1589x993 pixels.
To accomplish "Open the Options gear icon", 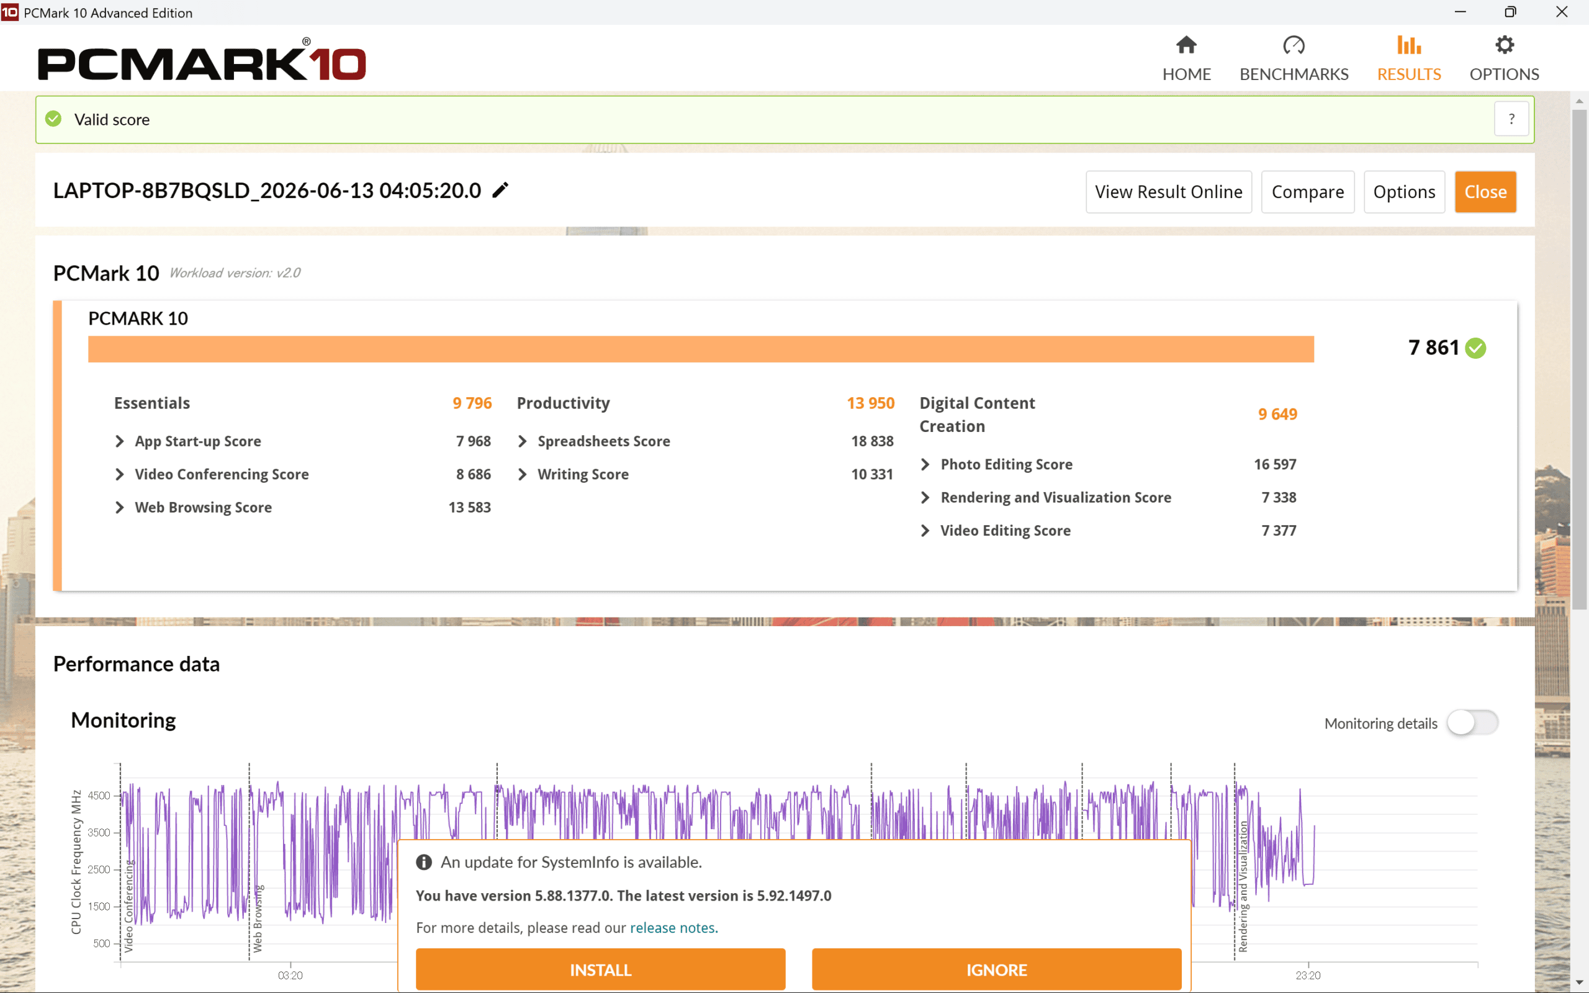I will (x=1503, y=45).
